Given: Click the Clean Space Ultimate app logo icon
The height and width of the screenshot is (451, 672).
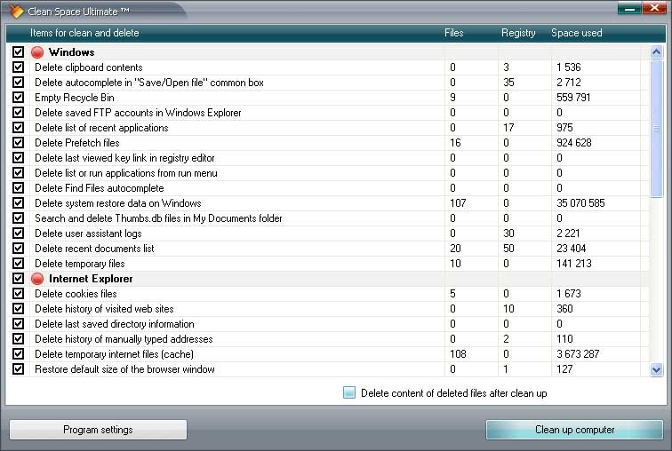Looking at the screenshot, I should tap(15, 12).
